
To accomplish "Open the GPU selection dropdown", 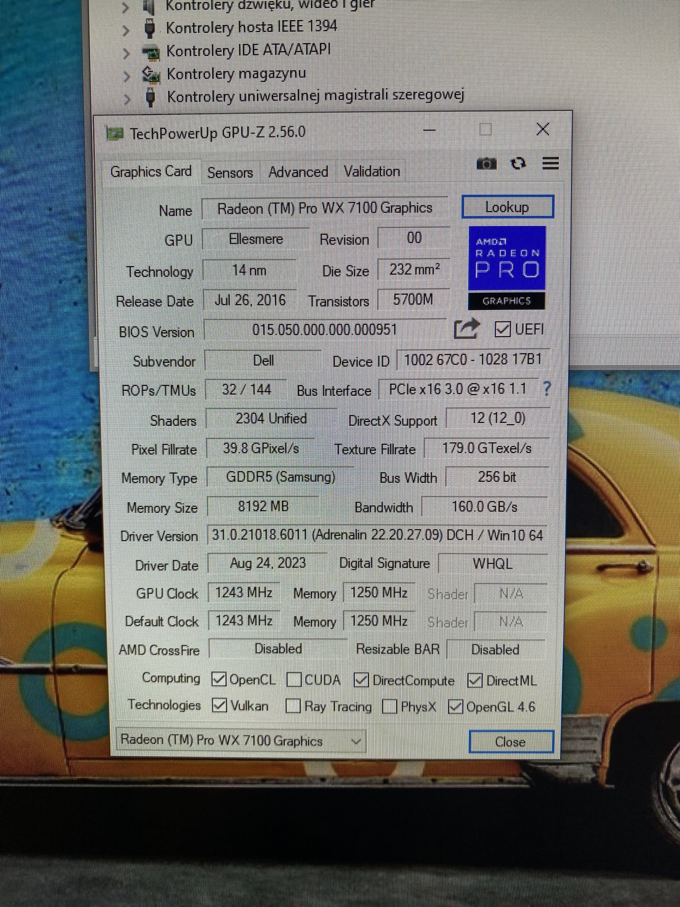I will 241,741.
